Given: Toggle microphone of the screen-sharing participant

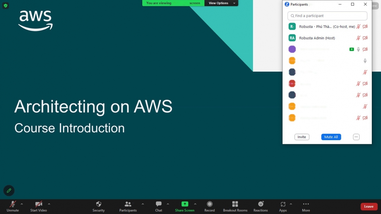Looking at the screenshot, I should (x=358, y=49).
